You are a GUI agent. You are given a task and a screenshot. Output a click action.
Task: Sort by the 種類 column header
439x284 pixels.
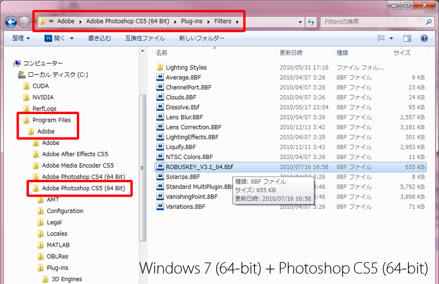pos(342,53)
